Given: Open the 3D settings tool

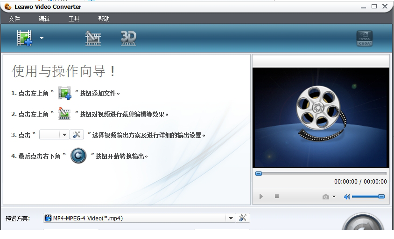Looking at the screenshot, I should [129, 38].
